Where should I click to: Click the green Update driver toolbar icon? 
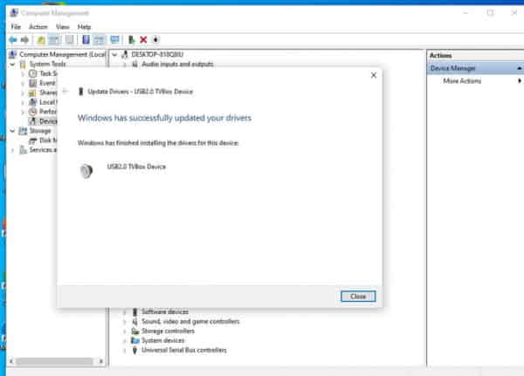pos(131,40)
